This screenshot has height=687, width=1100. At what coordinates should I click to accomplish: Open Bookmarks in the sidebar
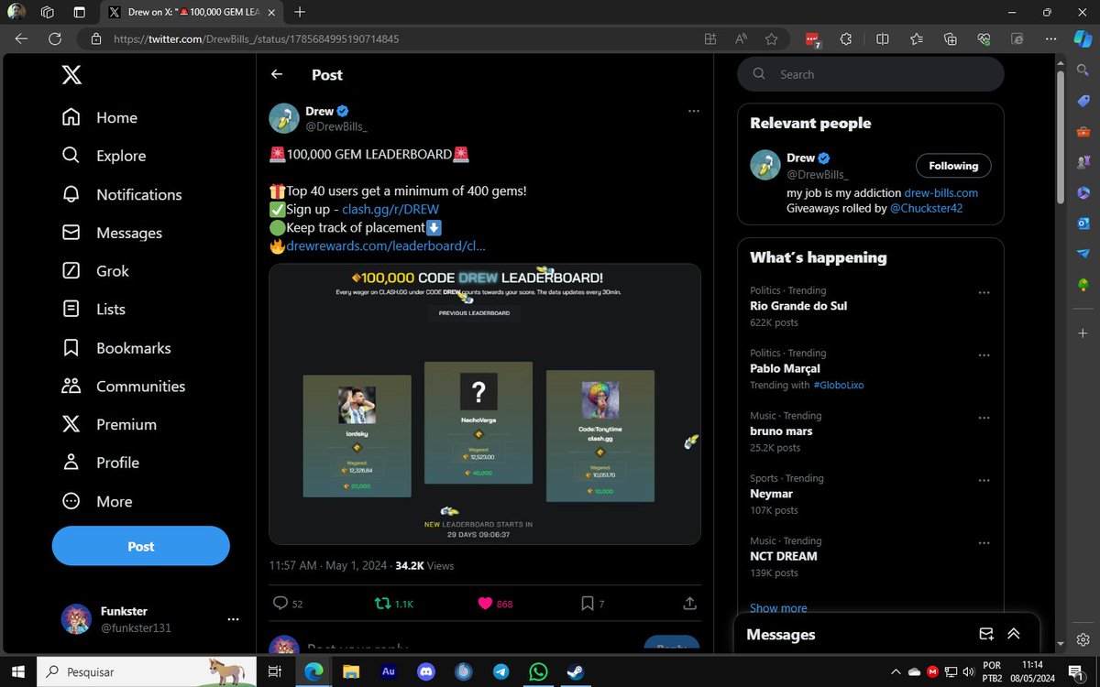(115, 348)
